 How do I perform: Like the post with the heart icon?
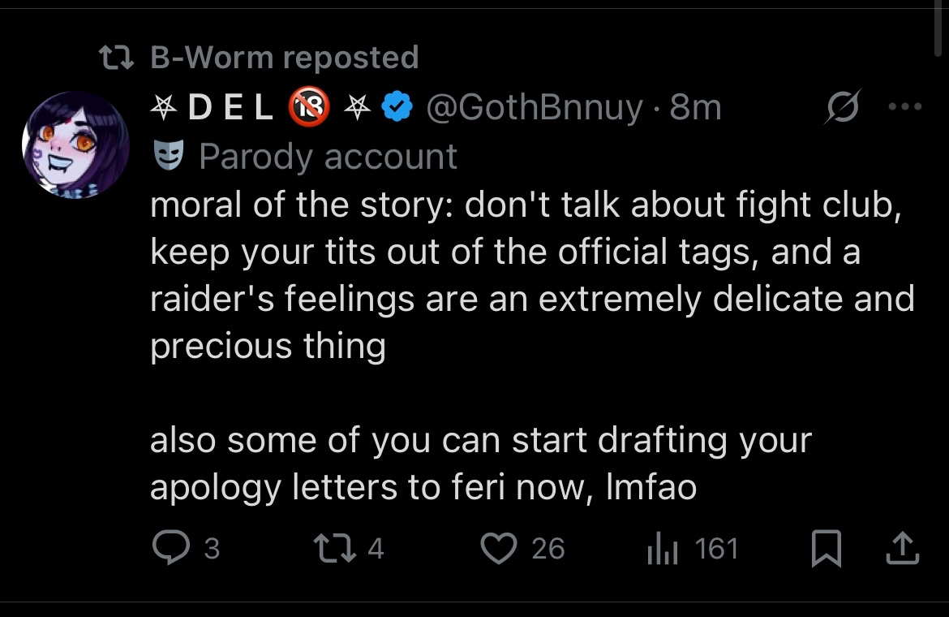(x=499, y=548)
